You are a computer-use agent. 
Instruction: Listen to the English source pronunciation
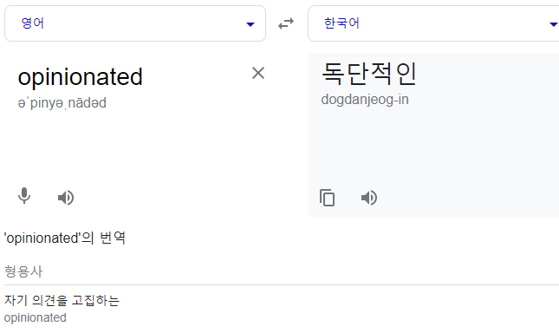tap(66, 198)
